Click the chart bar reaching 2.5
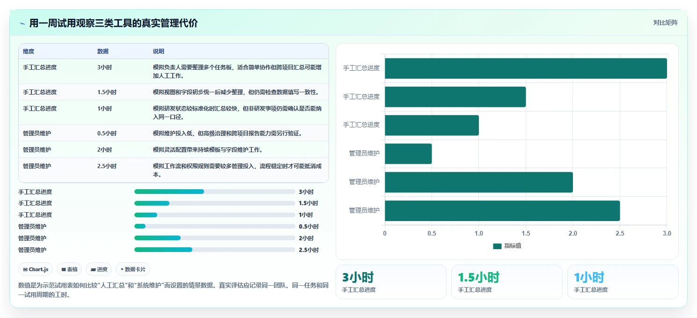This screenshot has height=318, width=697. [502, 211]
